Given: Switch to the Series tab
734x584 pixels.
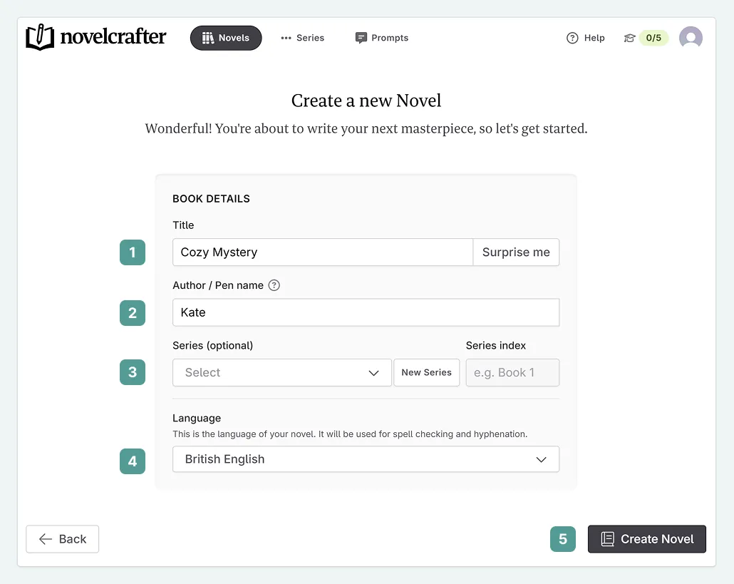Looking at the screenshot, I should pyautogui.click(x=303, y=38).
